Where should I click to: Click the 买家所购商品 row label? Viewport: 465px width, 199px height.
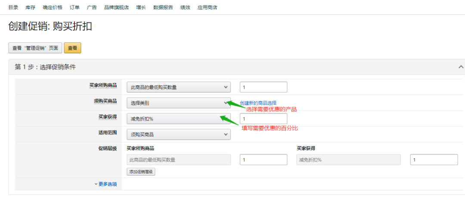[x=103, y=85]
